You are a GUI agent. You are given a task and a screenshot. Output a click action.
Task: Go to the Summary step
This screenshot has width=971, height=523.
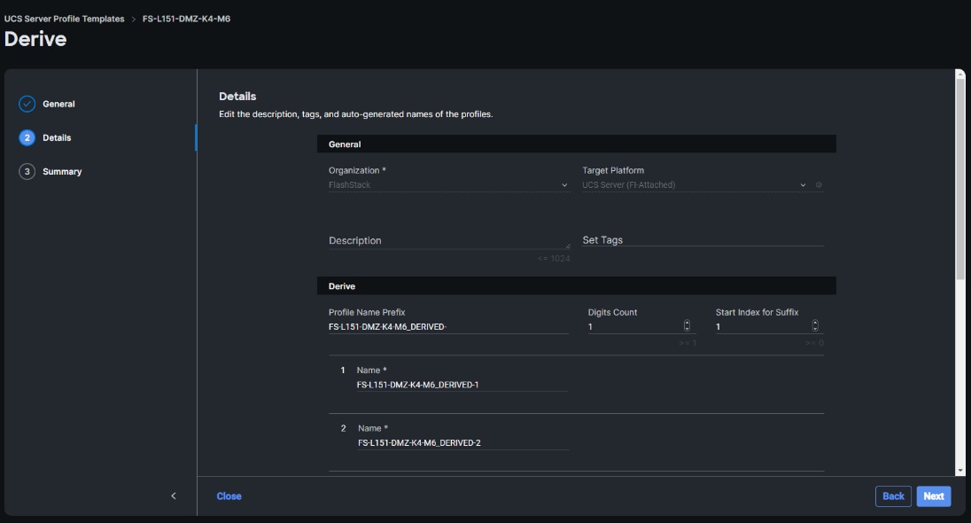pos(62,171)
